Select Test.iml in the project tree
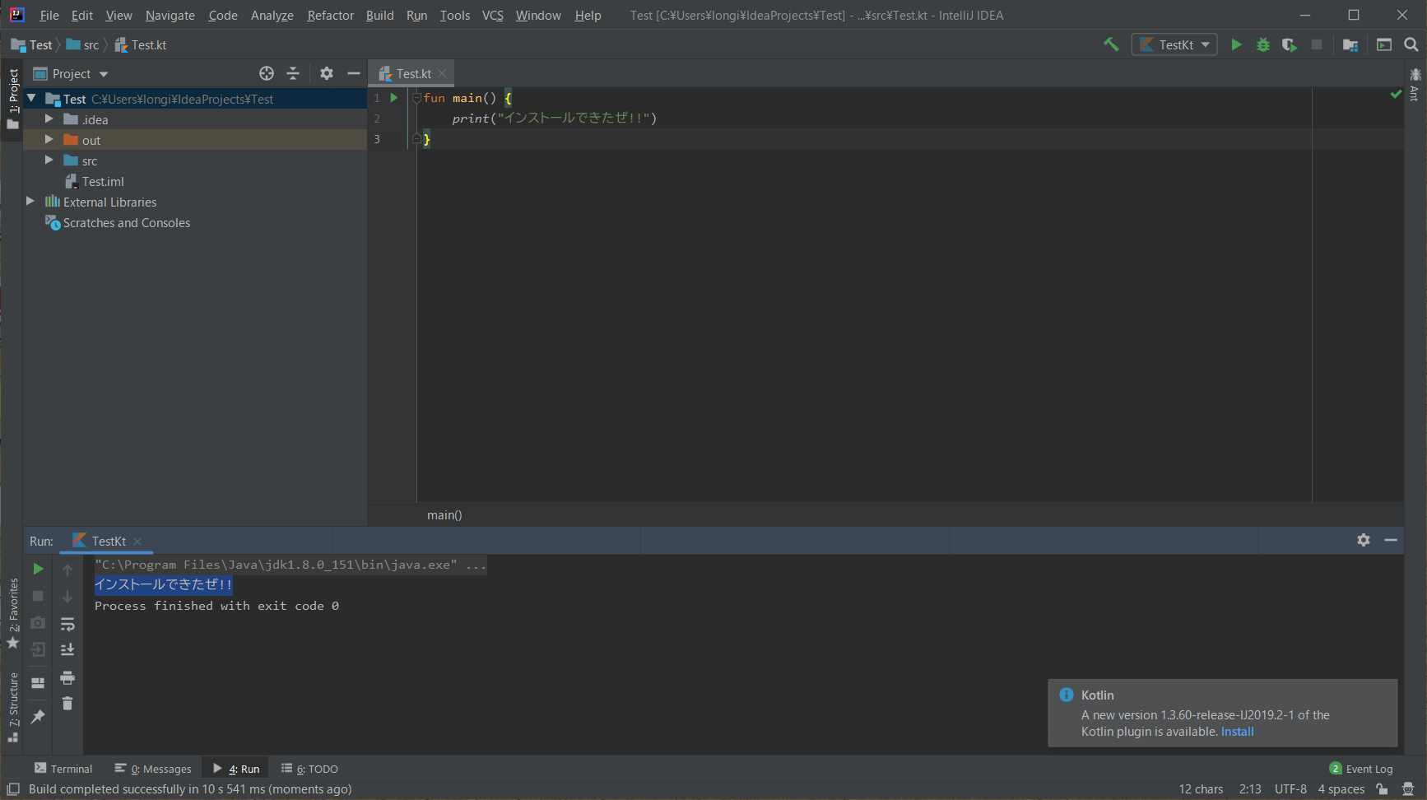 (103, 181)
